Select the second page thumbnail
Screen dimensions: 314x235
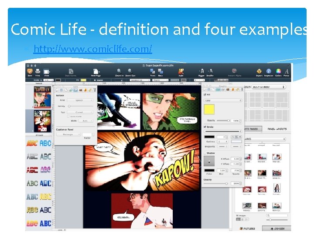click(x=42, y=121)
